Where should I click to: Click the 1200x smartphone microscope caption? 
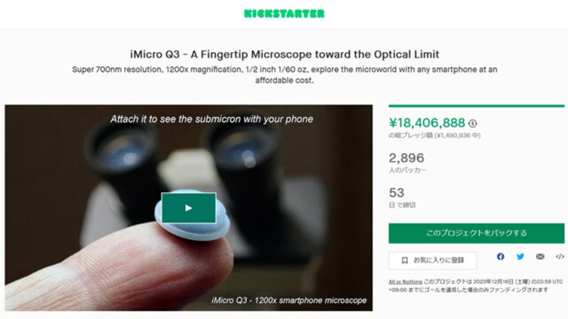coord(289,301)
